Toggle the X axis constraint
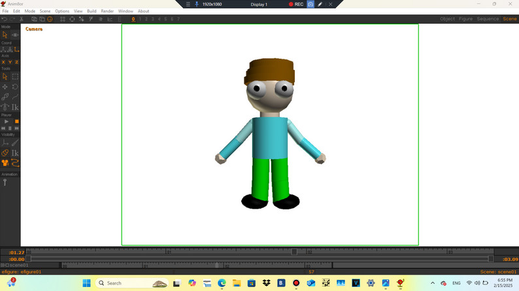This screenshot has width=519, height=291. point(3,62)
